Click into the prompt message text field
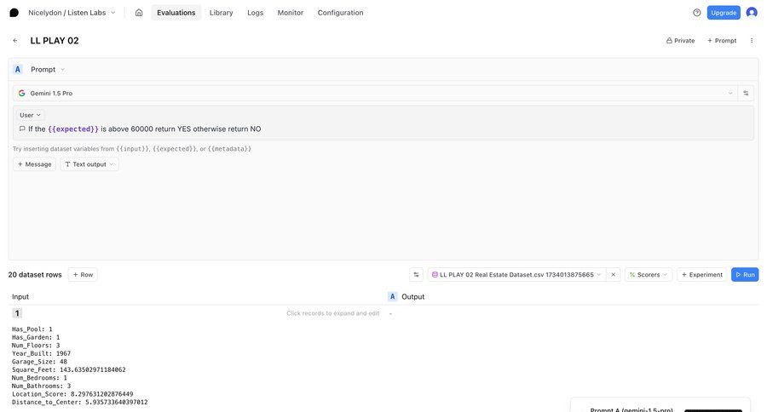 [x=383, y=129]
